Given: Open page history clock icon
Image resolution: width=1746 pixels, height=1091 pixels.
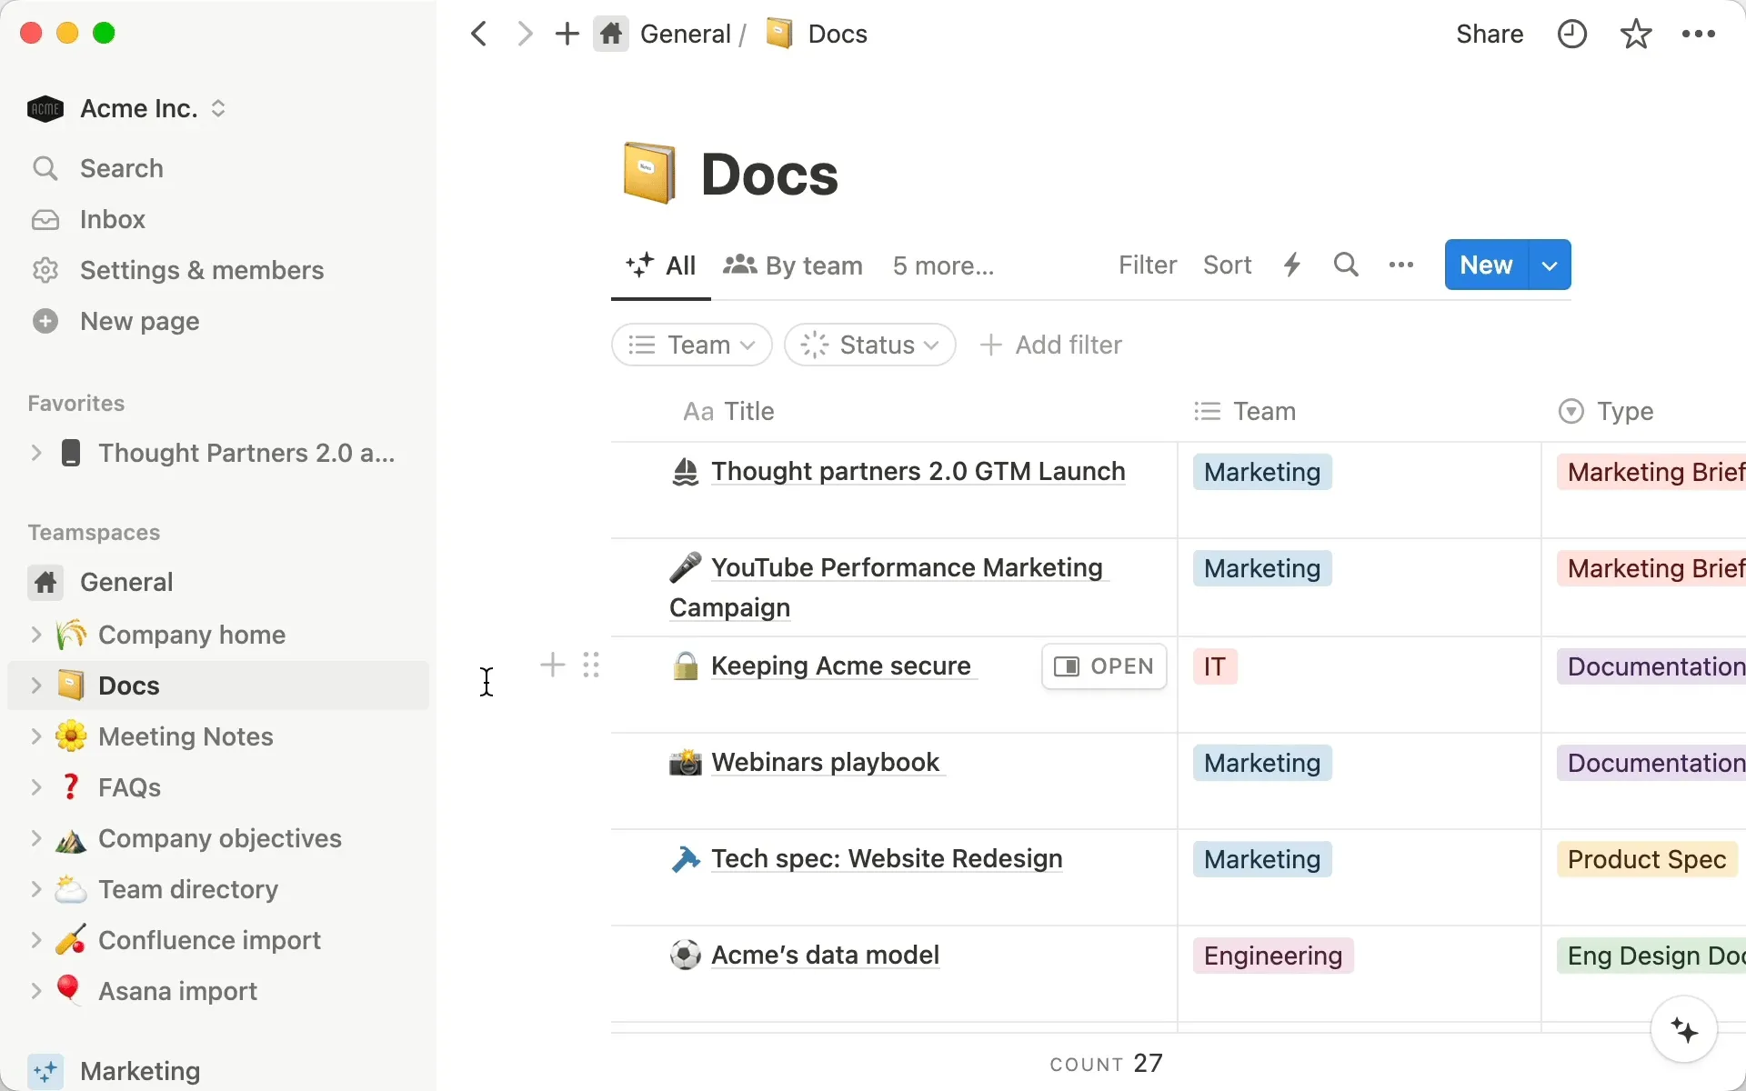Looking at the screenshot, I should click(1572, 35).
